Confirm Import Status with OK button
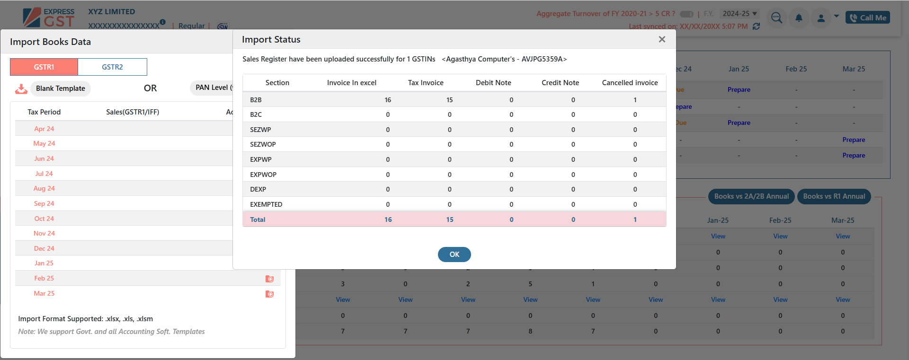Screen dimensions: 909x360 (x=454, y=255)
